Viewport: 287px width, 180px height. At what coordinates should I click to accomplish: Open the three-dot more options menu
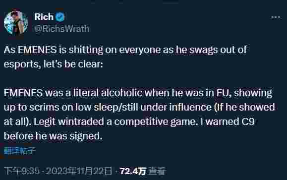[276, 17]
